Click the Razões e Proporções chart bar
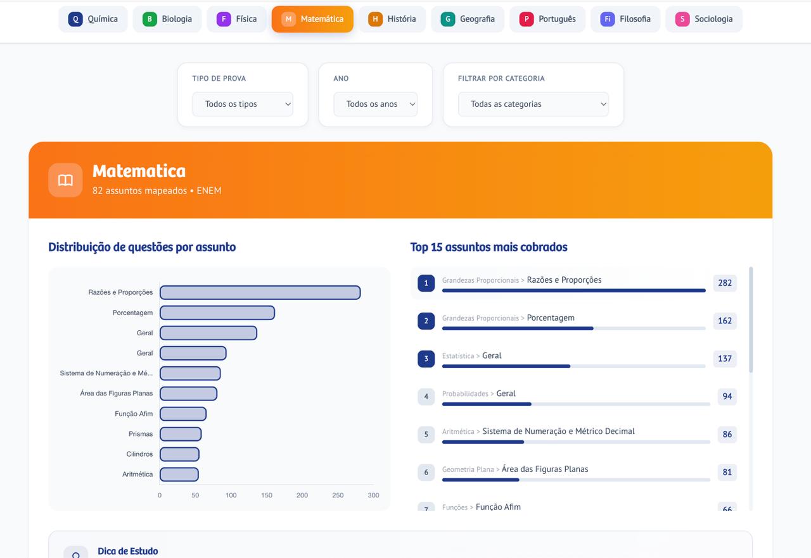Viewport: 811px width, 558px height. pos(260,292)
